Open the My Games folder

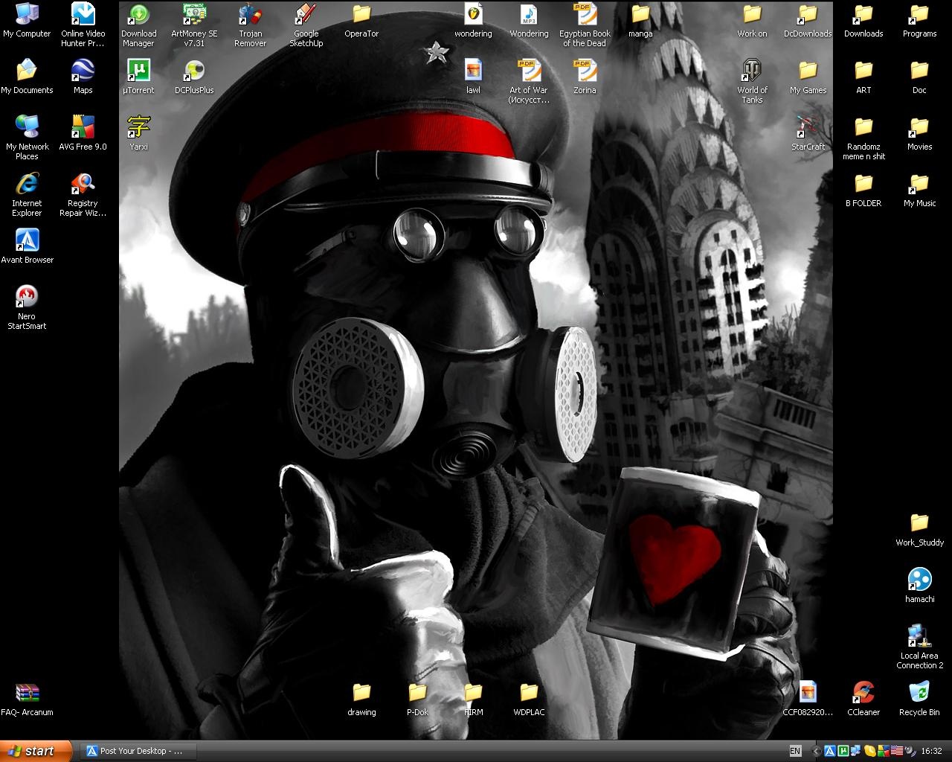tap(808, 77)
